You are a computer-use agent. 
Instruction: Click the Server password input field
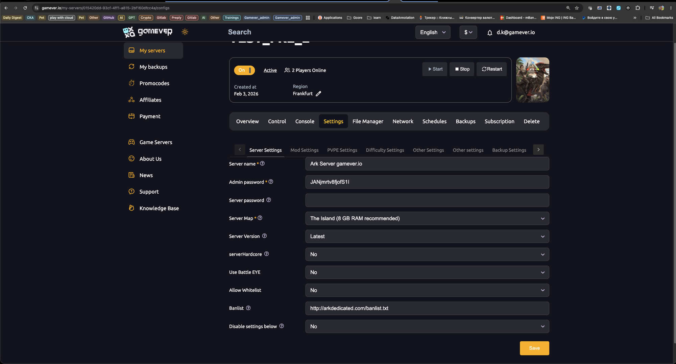click(427, 200)
